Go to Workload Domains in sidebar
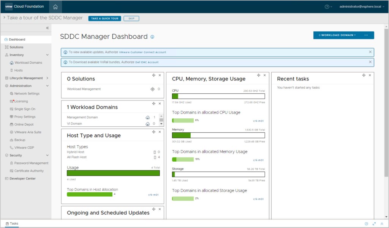Viewport: 389px width, 228px height. tap(28, 63)
